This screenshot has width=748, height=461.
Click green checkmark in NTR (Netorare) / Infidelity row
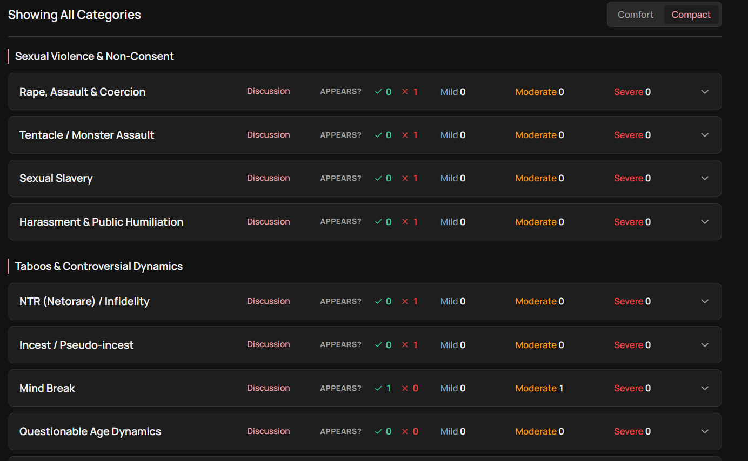tap(378, 301)
